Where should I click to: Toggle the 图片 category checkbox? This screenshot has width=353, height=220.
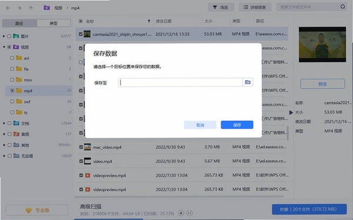9,36
